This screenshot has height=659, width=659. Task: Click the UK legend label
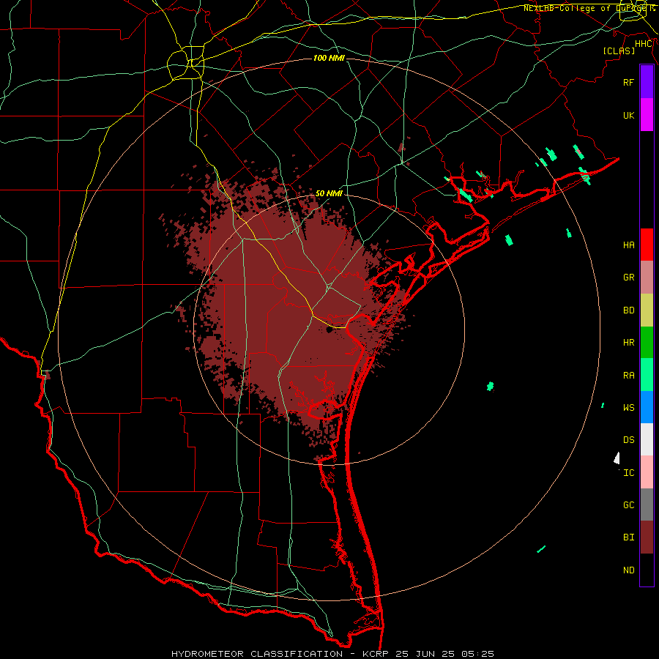[629, 115]
